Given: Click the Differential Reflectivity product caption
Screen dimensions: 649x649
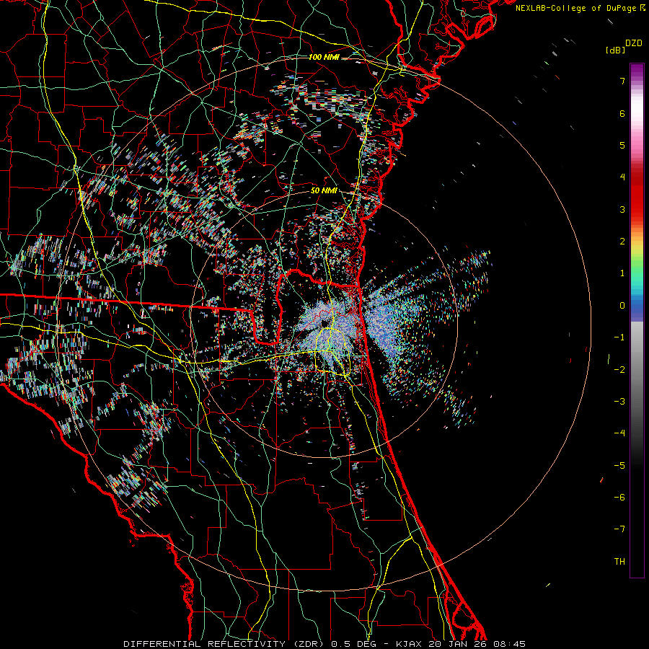Looking at the screenshot, I should (324, 644).
